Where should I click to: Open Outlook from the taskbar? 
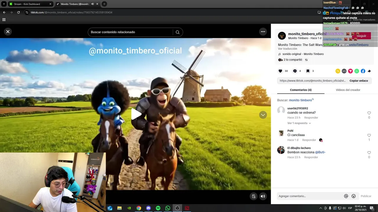coord(110,208)
